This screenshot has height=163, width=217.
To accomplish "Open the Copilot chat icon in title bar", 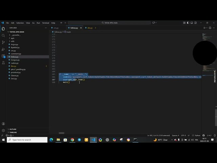I will [154, 23].
